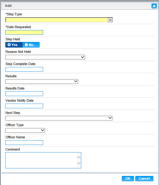Confirm with the OK button
Image resolution: width=159 pixels, height=185 pixels.
pyautogui.click(x=128, y=178)
